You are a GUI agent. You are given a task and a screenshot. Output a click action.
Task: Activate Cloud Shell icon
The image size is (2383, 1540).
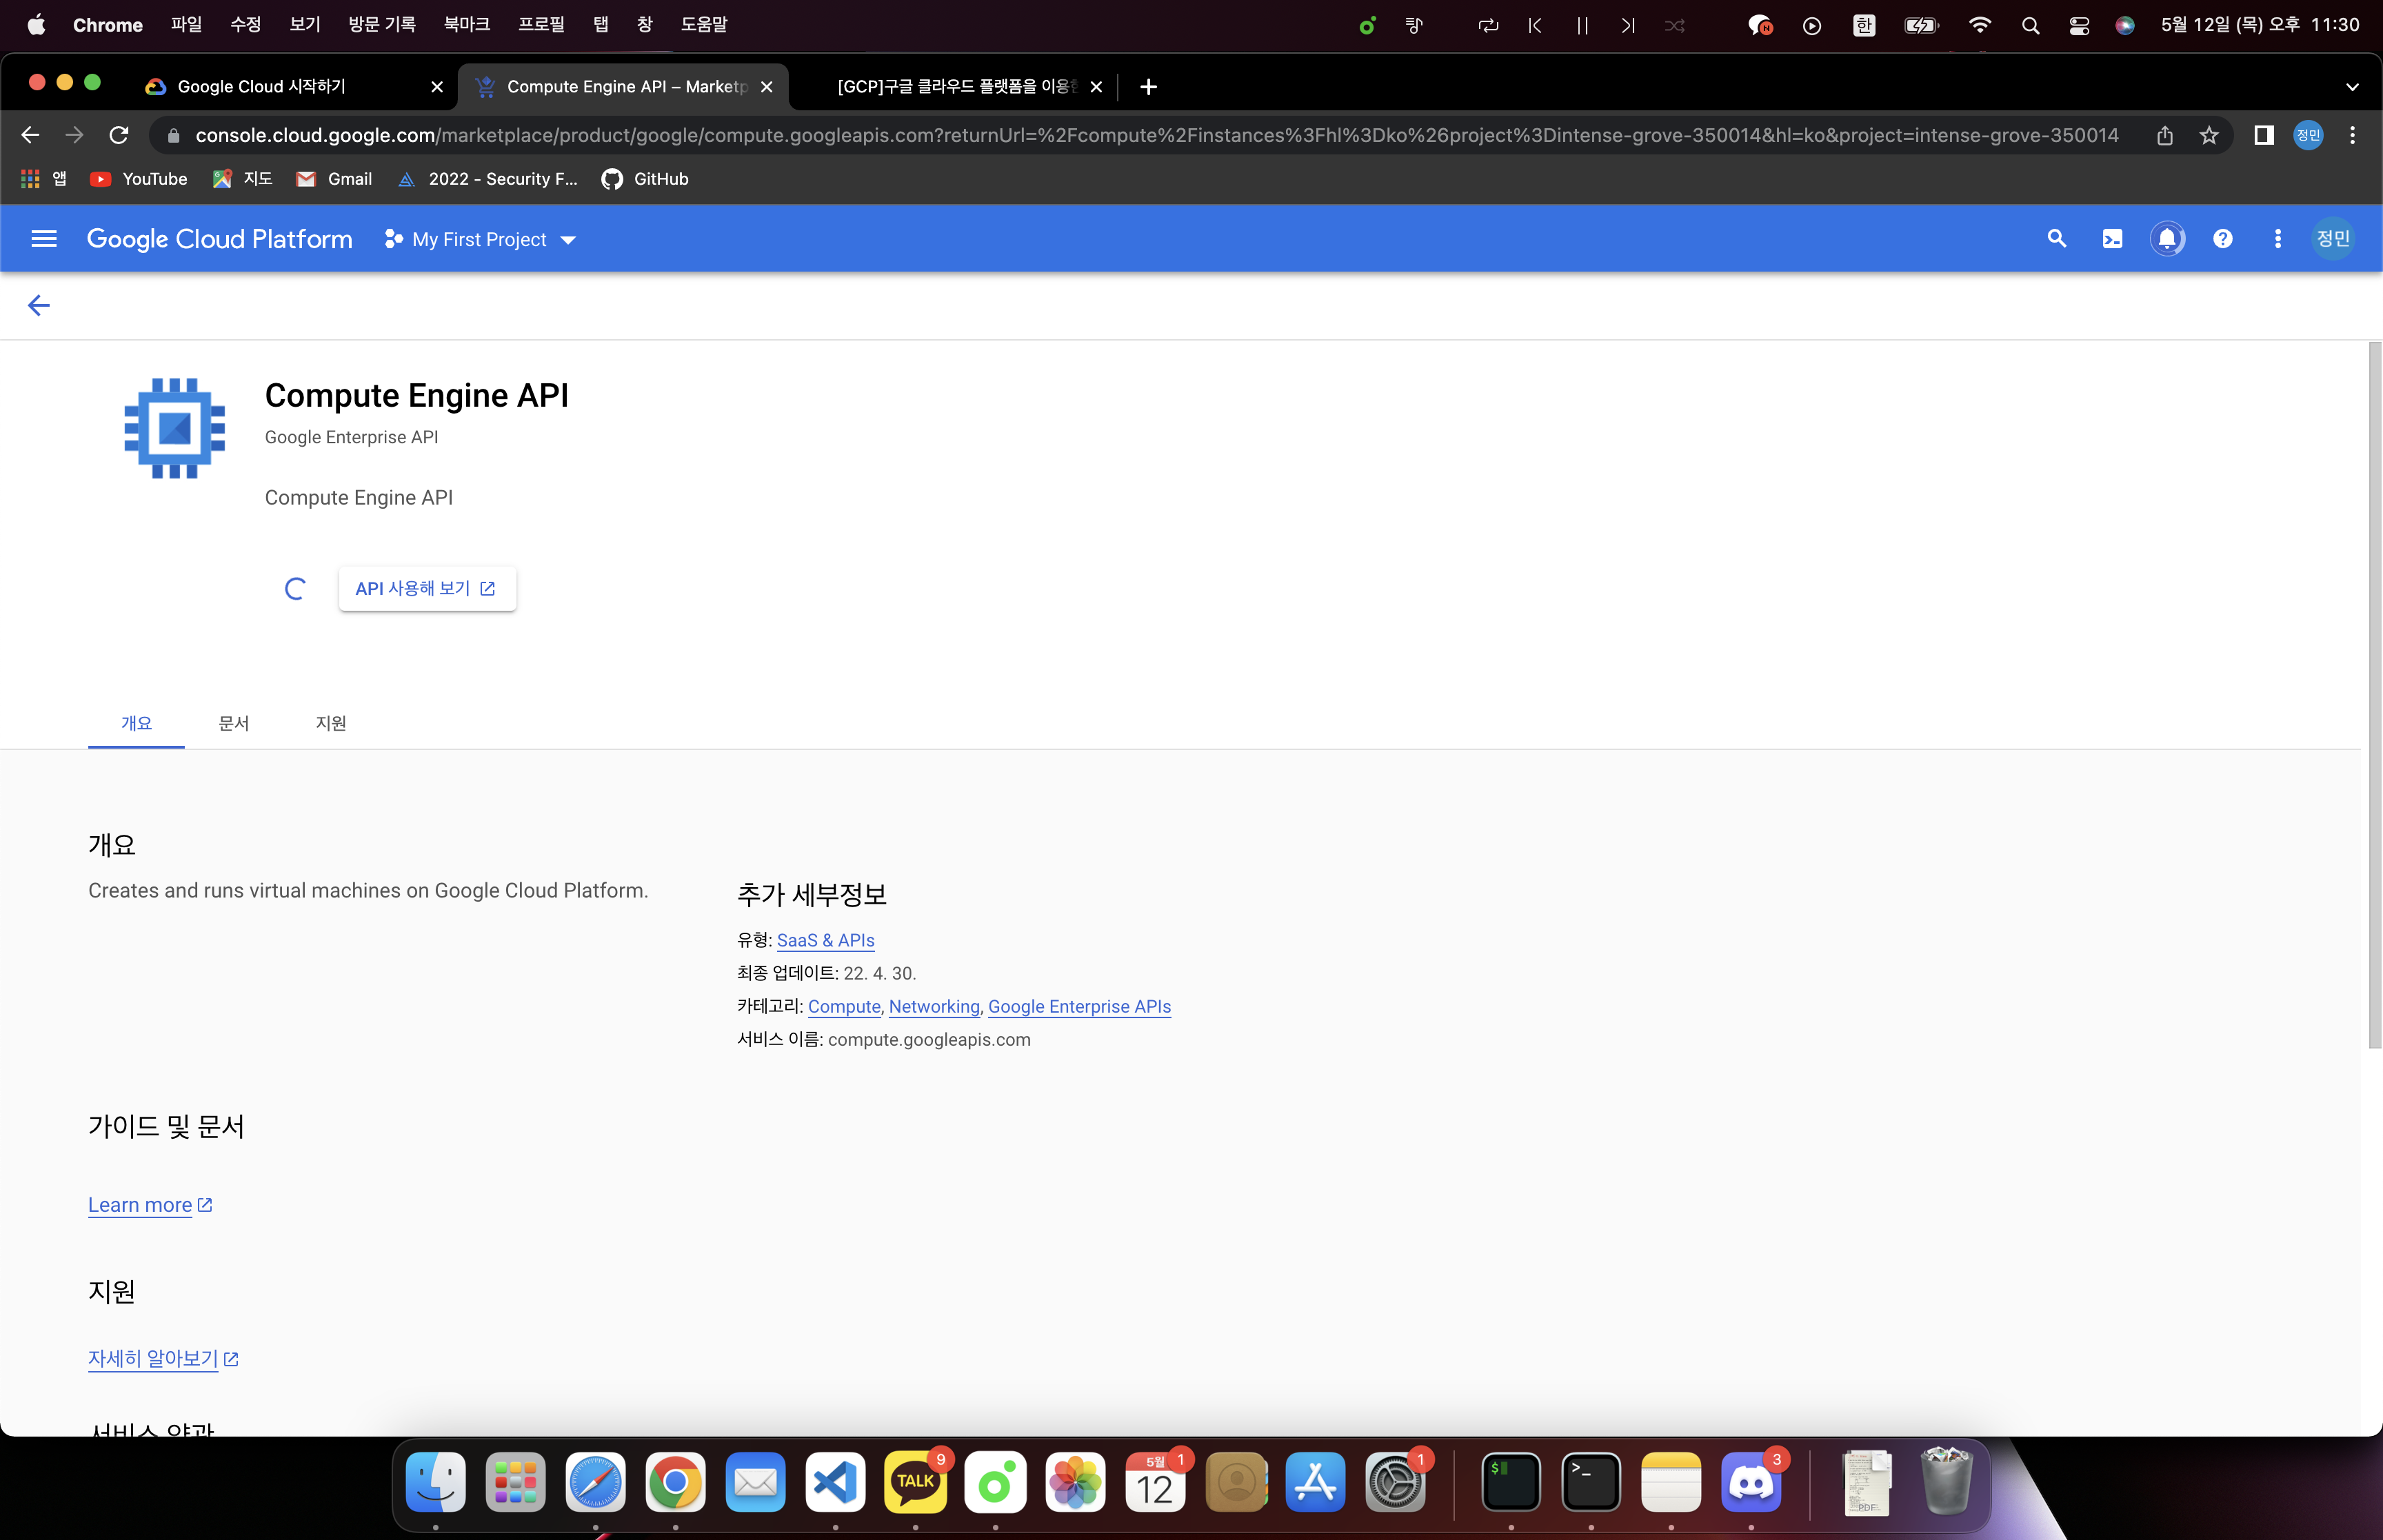coord(2112,239)
